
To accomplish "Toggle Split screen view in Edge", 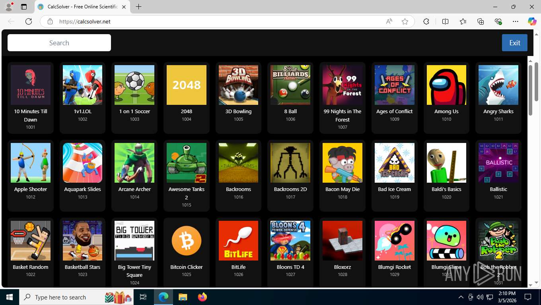I will tap(445, 21).
